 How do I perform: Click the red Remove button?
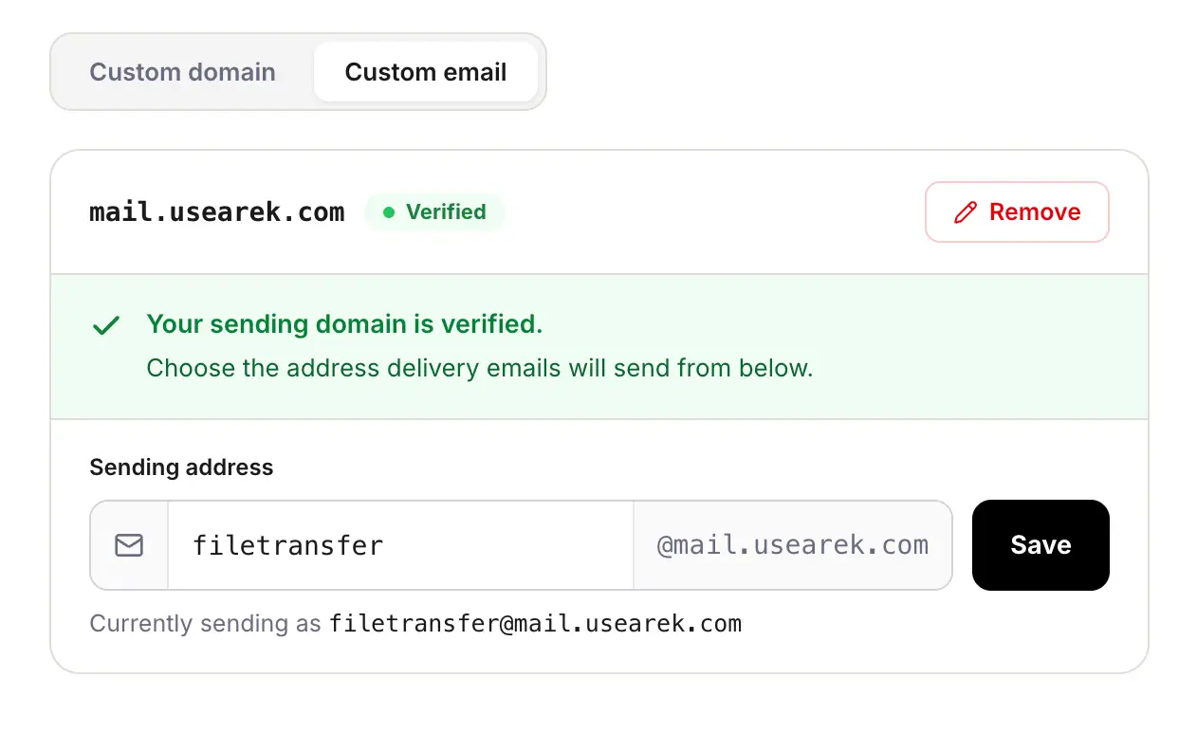coord(1017,211)
